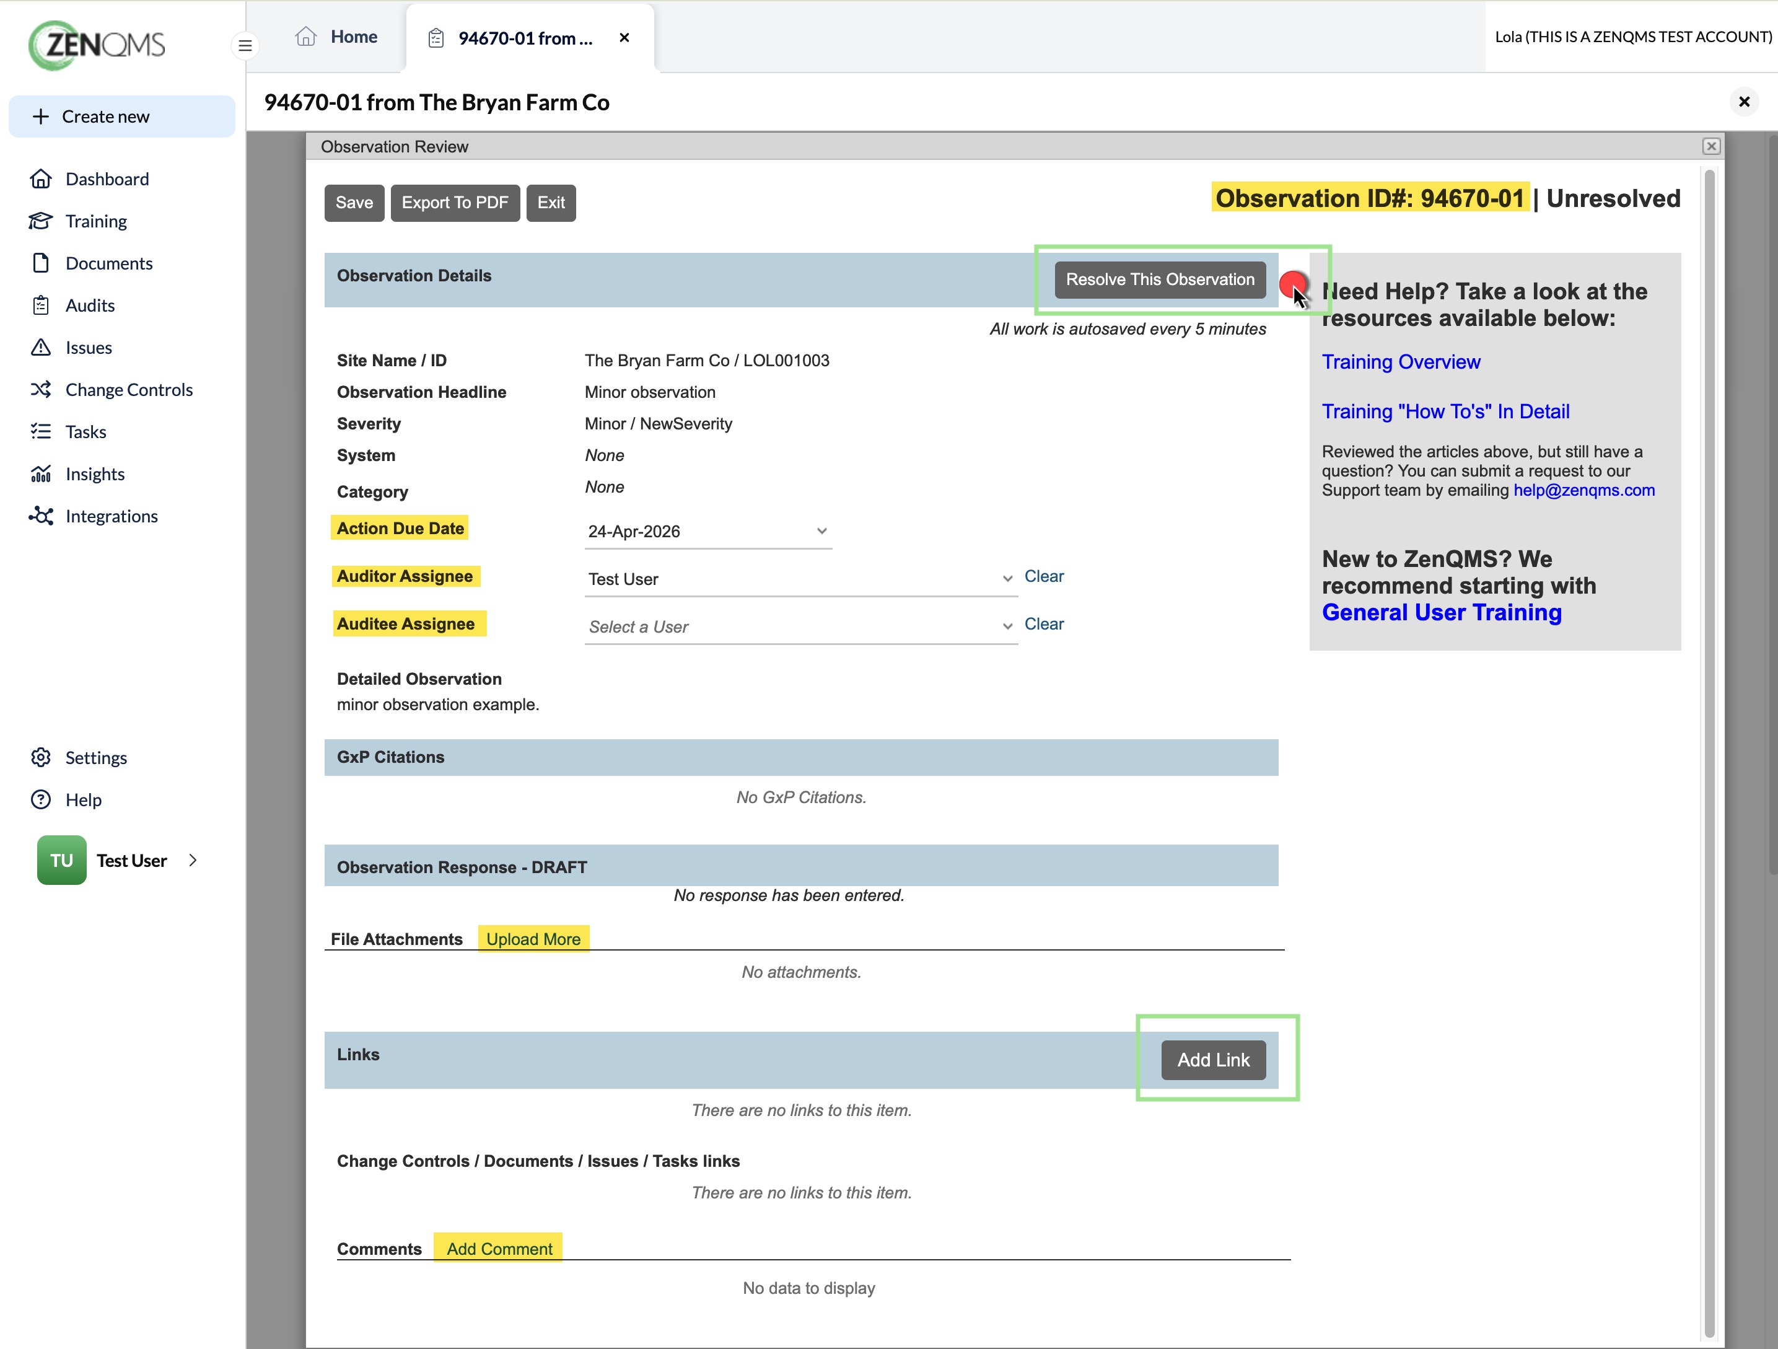
Task: Clear the Auditor Assignee field
Action: click(1043, 576)
